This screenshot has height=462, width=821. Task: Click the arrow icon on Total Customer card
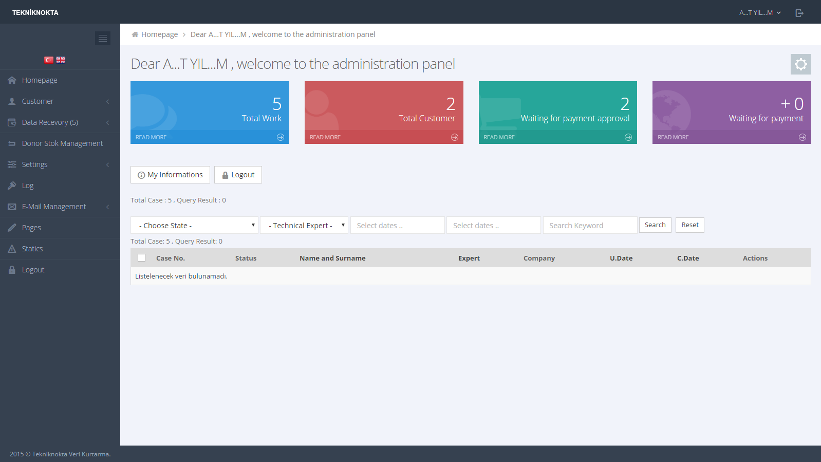coord(455,137)
